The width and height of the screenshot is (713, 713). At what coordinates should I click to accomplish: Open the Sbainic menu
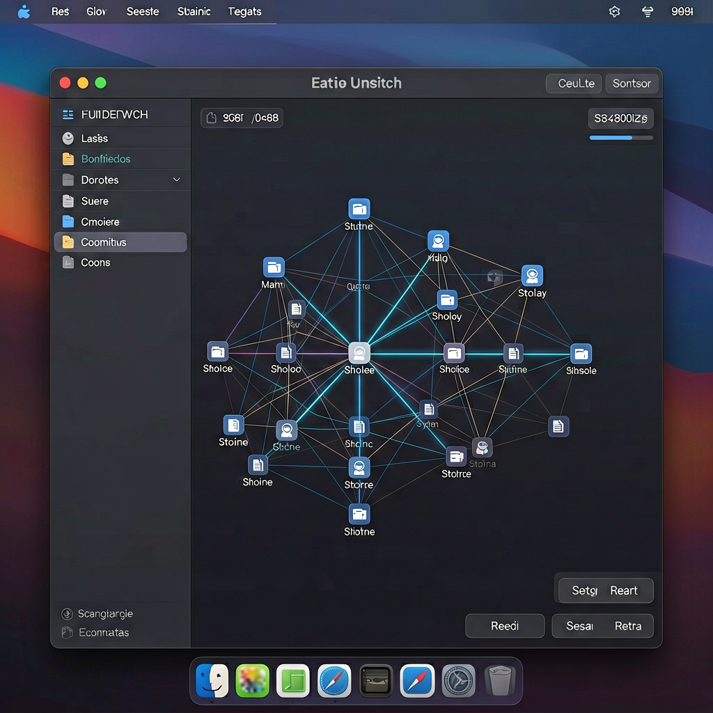[x=194, y=11]
